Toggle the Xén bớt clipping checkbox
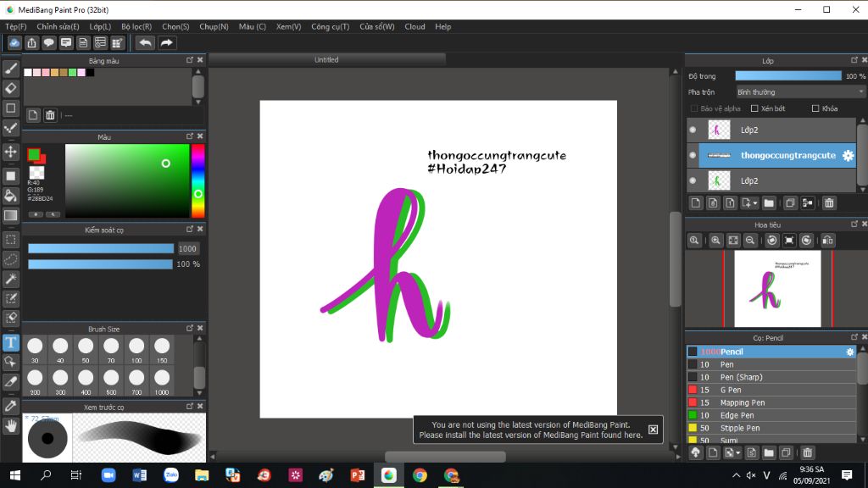The image size is (868, 488). [x=754, y=108]
